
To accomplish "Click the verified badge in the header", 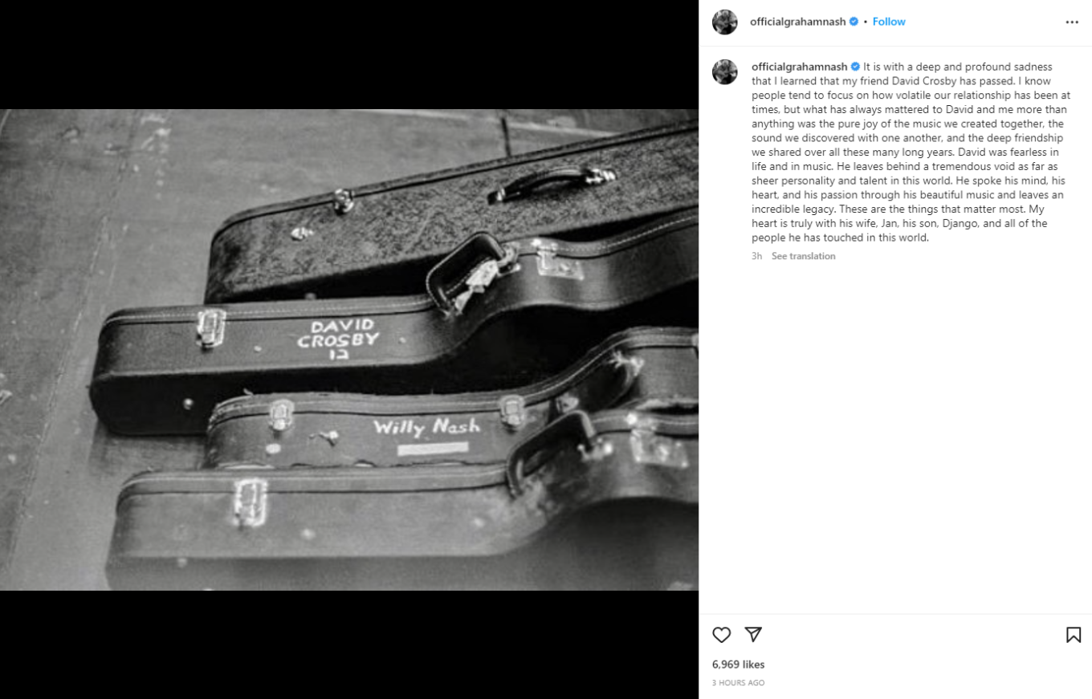I will (x=854, y=22).
